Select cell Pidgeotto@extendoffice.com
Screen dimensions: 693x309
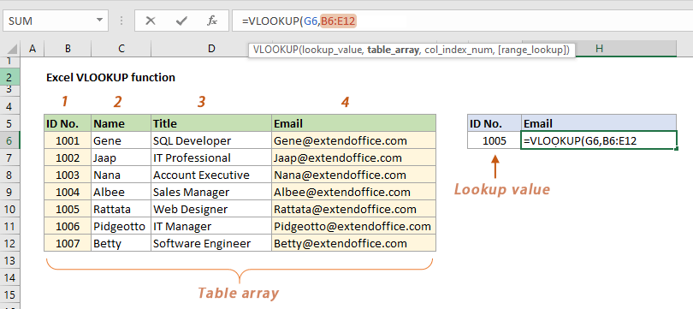[353, 226]
